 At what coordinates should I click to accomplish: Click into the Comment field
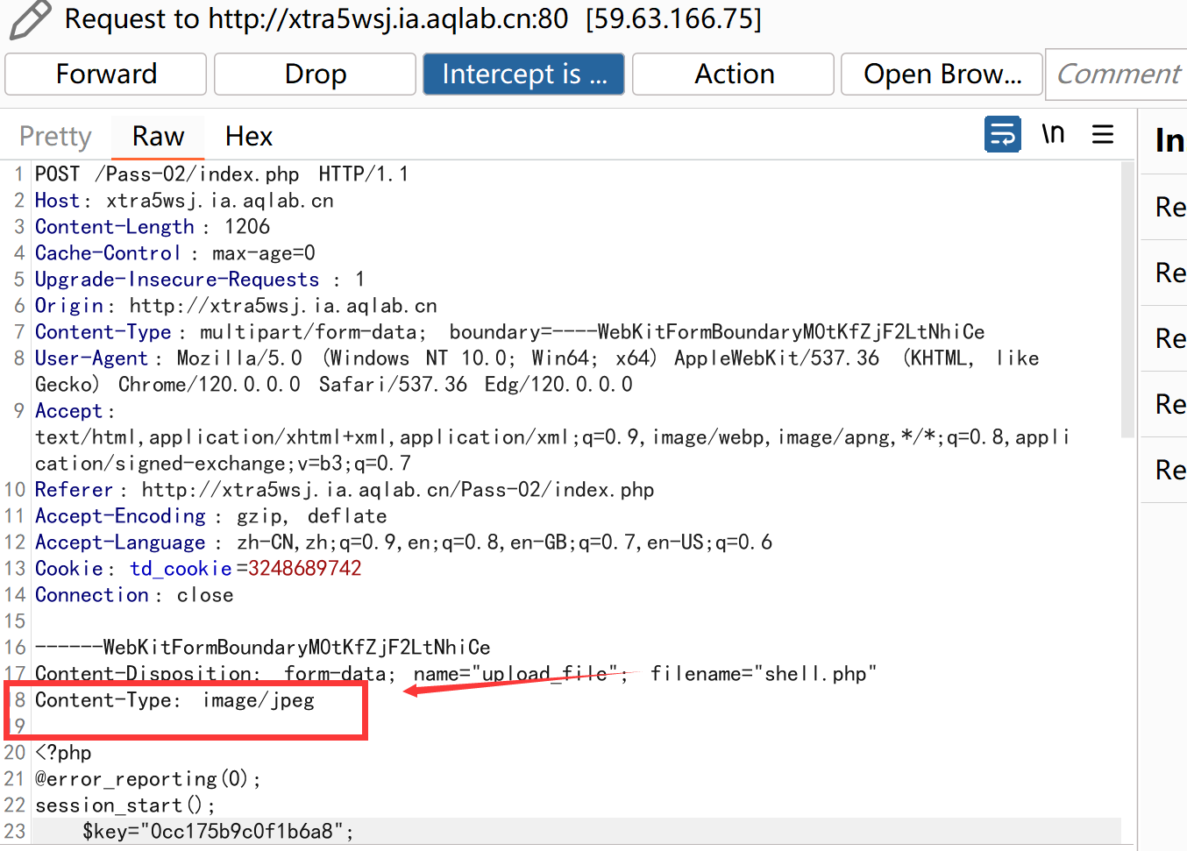(x=1117, y=74)
